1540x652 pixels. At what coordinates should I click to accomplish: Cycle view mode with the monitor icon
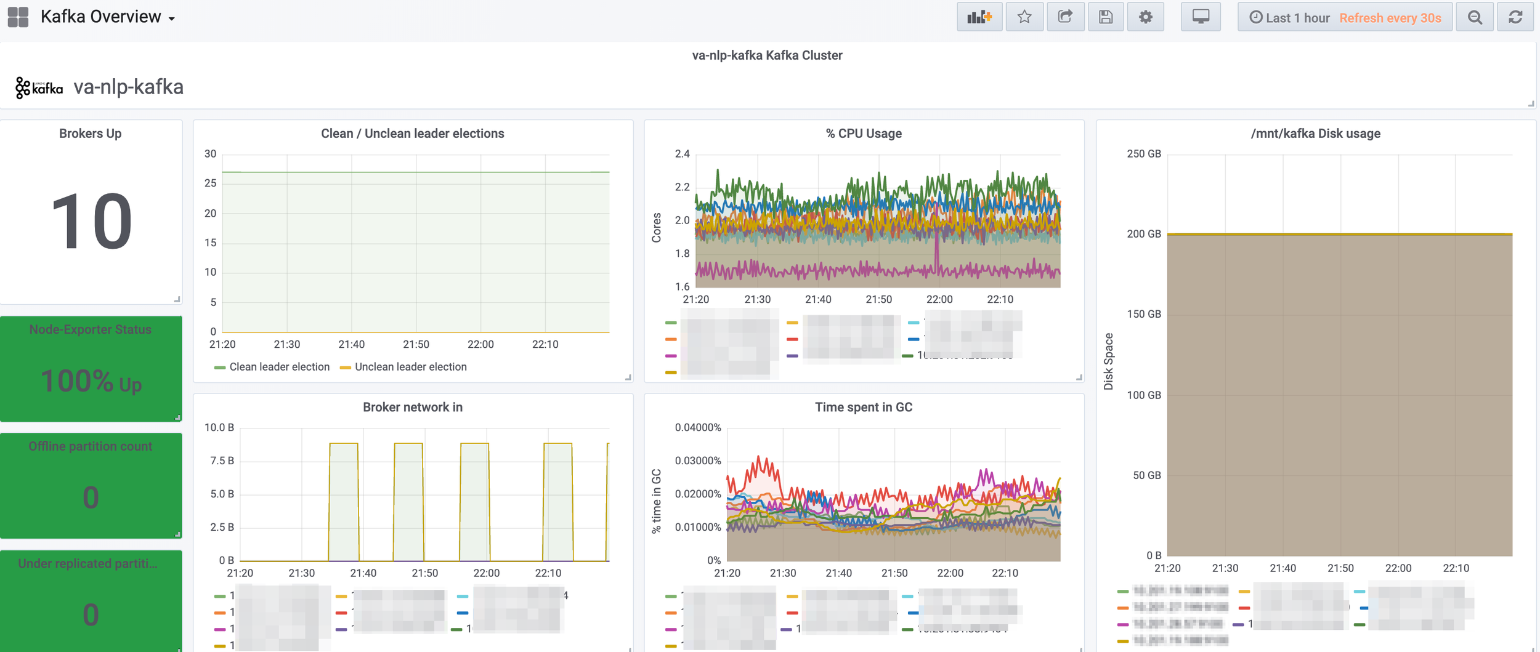[1201, 17]
